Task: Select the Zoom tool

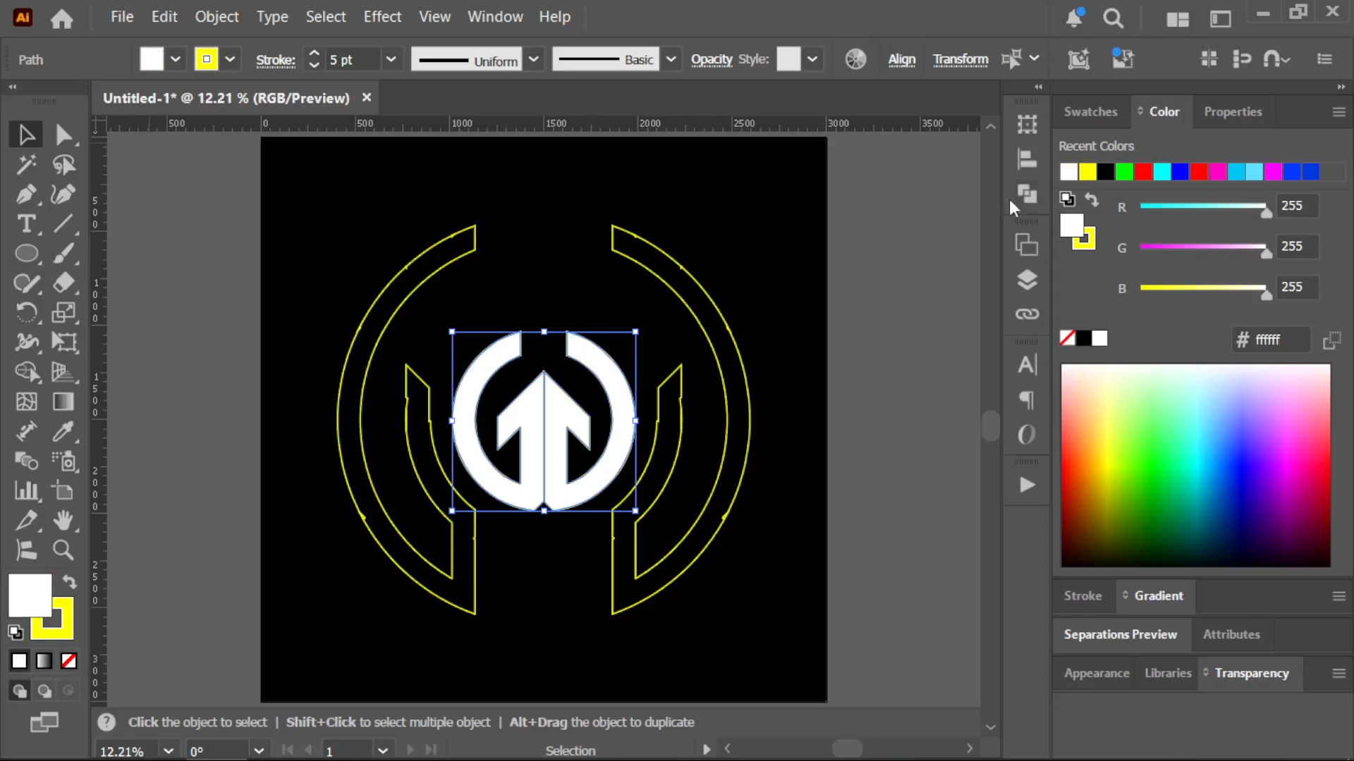Action: click(63, 550)
